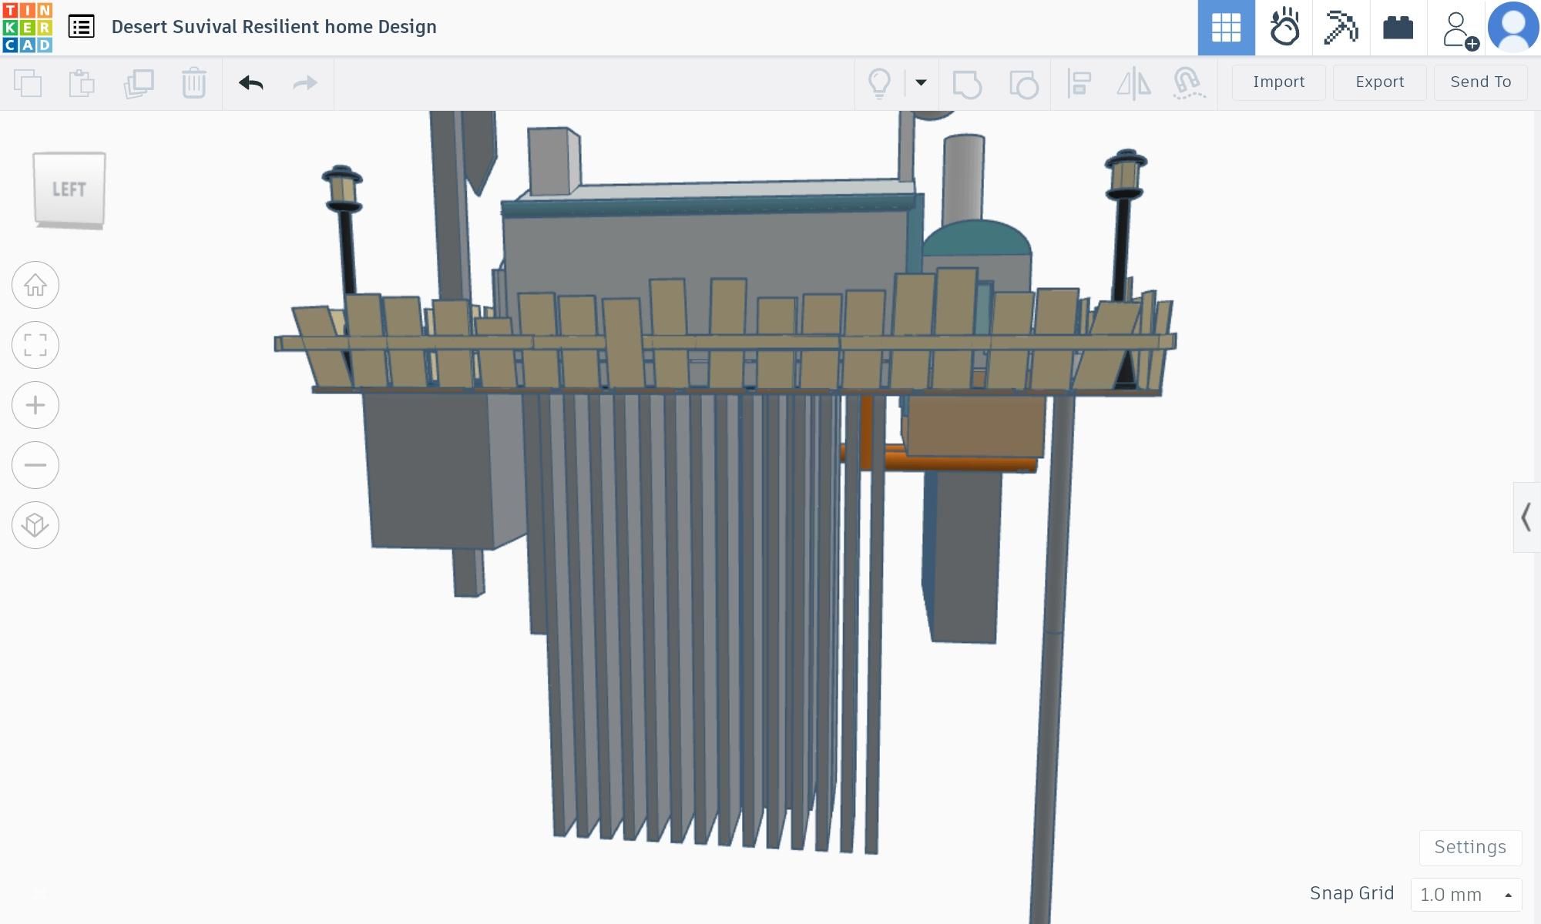Image resolution: width=1541 pixels, height=924 pixels.
Task: Open the design list menu icon
Action: click(x=81, y=27)
